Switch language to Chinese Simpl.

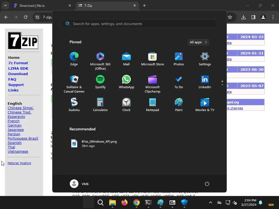tap(21, 108)
